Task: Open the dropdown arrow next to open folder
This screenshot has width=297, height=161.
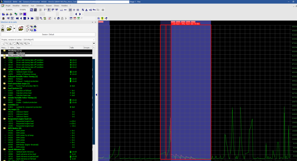Action: click(x=14, y=28)
